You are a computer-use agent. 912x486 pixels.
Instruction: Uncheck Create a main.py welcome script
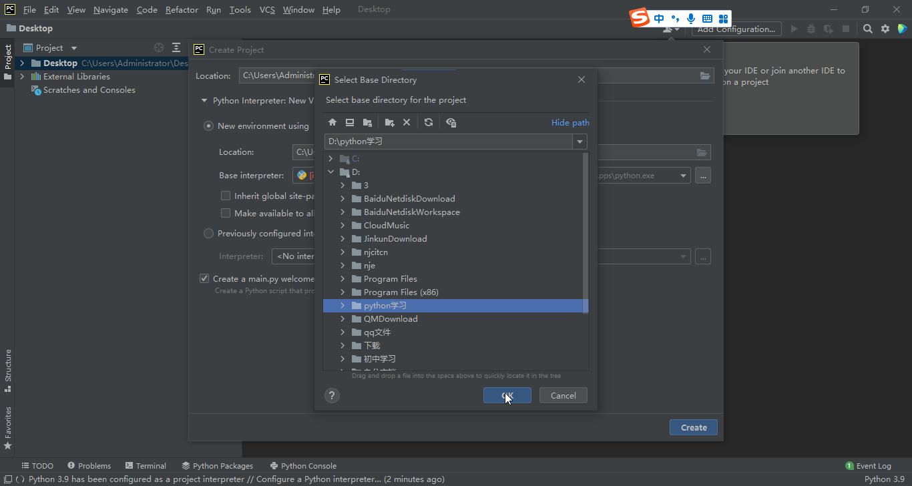(x=204, y=278)
